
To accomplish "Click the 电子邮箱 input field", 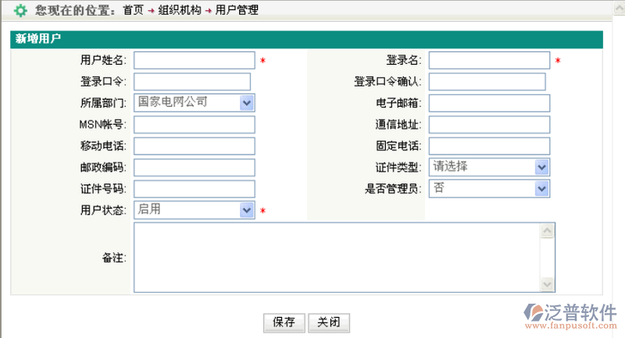I will click(489, 103).
